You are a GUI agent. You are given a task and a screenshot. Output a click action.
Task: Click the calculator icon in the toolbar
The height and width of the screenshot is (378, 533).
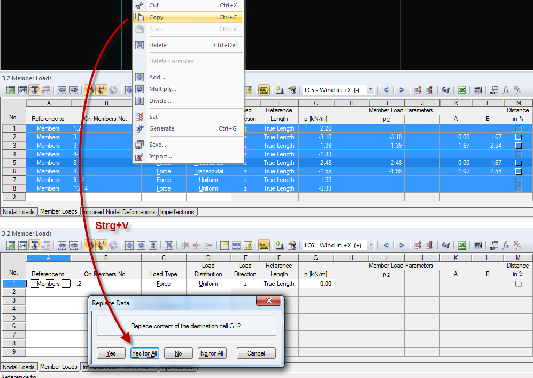477,89
